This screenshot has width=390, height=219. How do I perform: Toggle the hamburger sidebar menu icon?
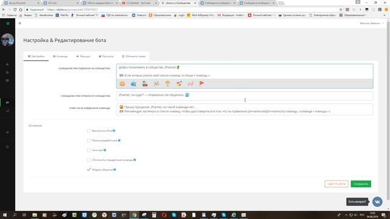pos(20,23)
